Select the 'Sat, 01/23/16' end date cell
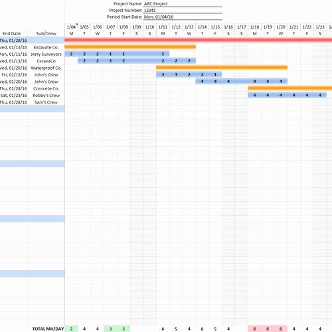 tap(14, 95)
